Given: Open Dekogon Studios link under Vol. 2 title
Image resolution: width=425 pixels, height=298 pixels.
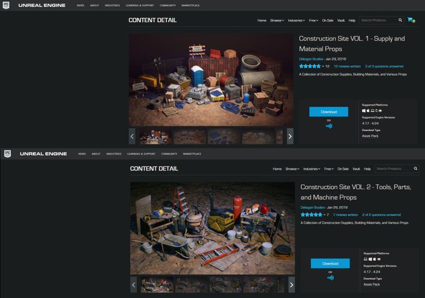Looking at the screenshot, I should pyautogui.click(x=312, y=207).
